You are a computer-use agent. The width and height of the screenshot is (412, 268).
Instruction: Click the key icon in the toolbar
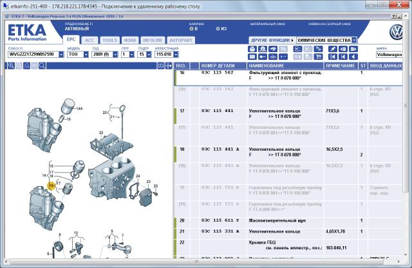tap(263, 57)
